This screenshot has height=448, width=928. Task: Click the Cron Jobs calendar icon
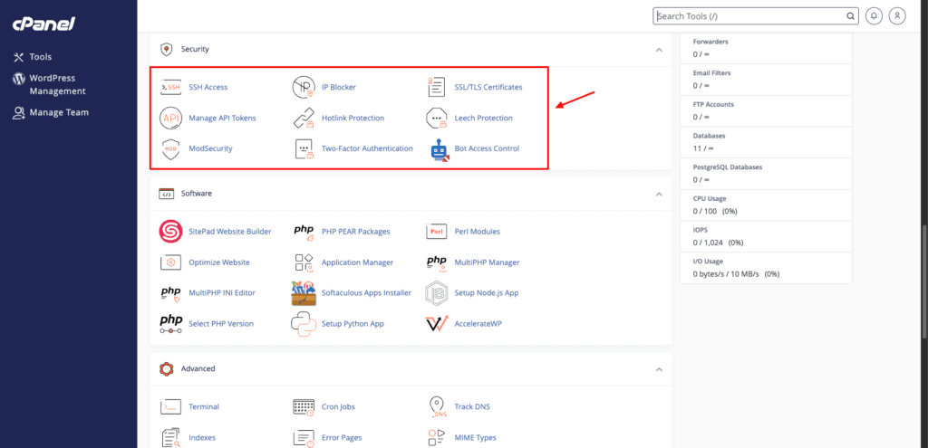click(304, 406)
